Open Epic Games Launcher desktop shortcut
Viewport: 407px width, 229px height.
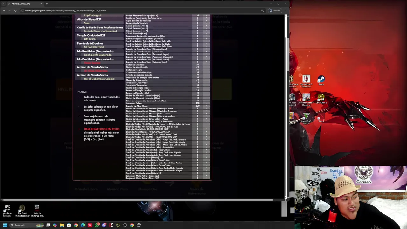click(7, 211)
